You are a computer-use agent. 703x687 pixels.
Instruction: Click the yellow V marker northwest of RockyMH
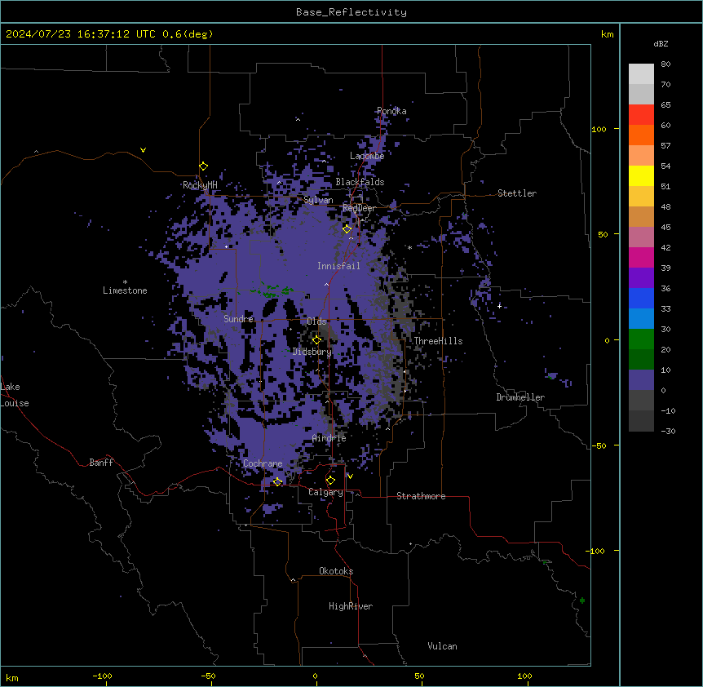pos(143,150)
